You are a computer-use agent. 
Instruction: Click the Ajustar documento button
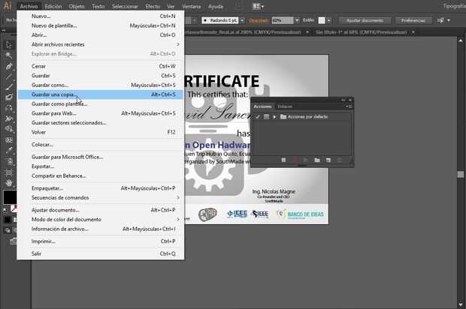(365, 20)
